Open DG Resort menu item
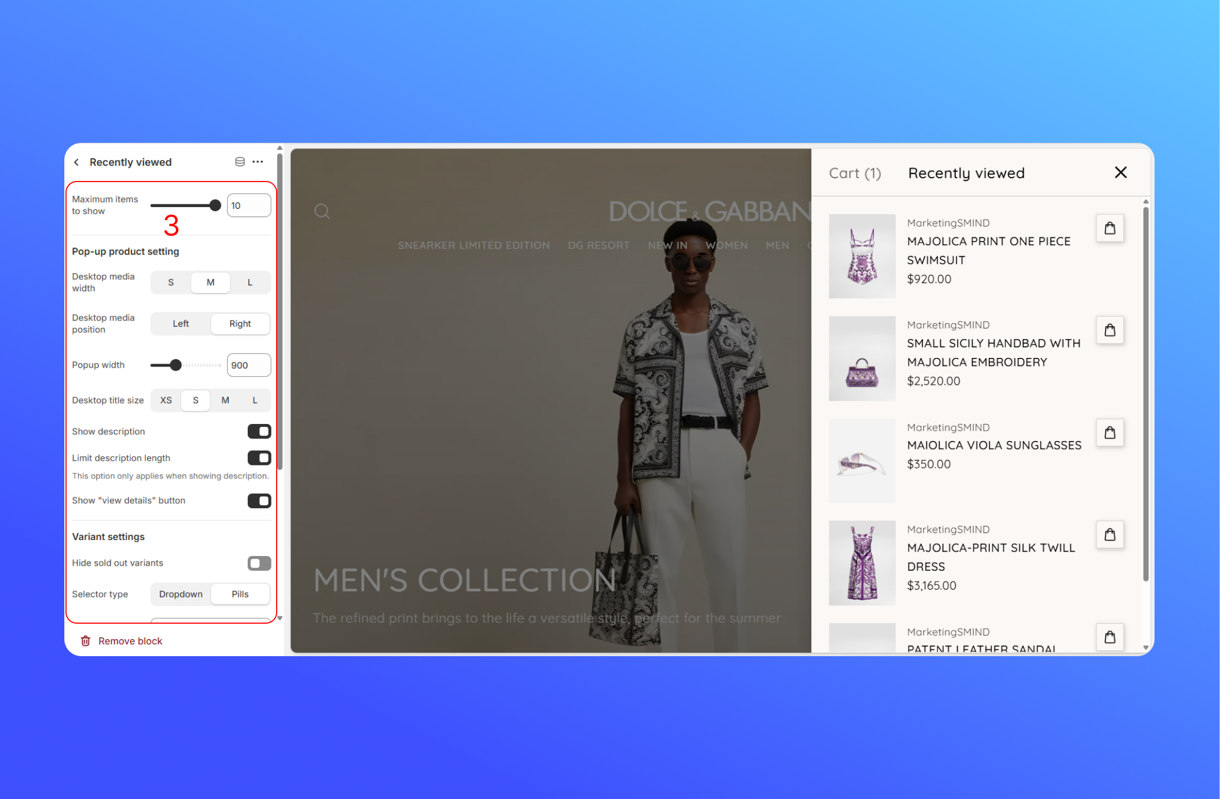Screen dimensions: 1220x799 (598, 245)
